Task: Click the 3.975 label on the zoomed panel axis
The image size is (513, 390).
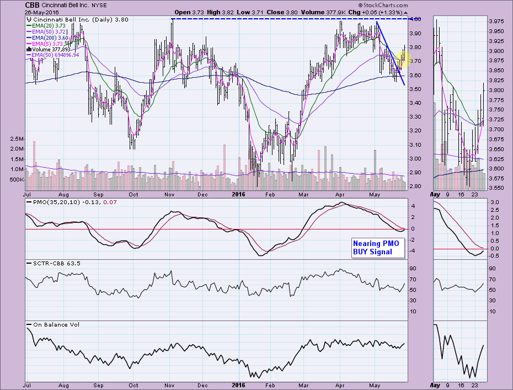Action: point(496,22)
